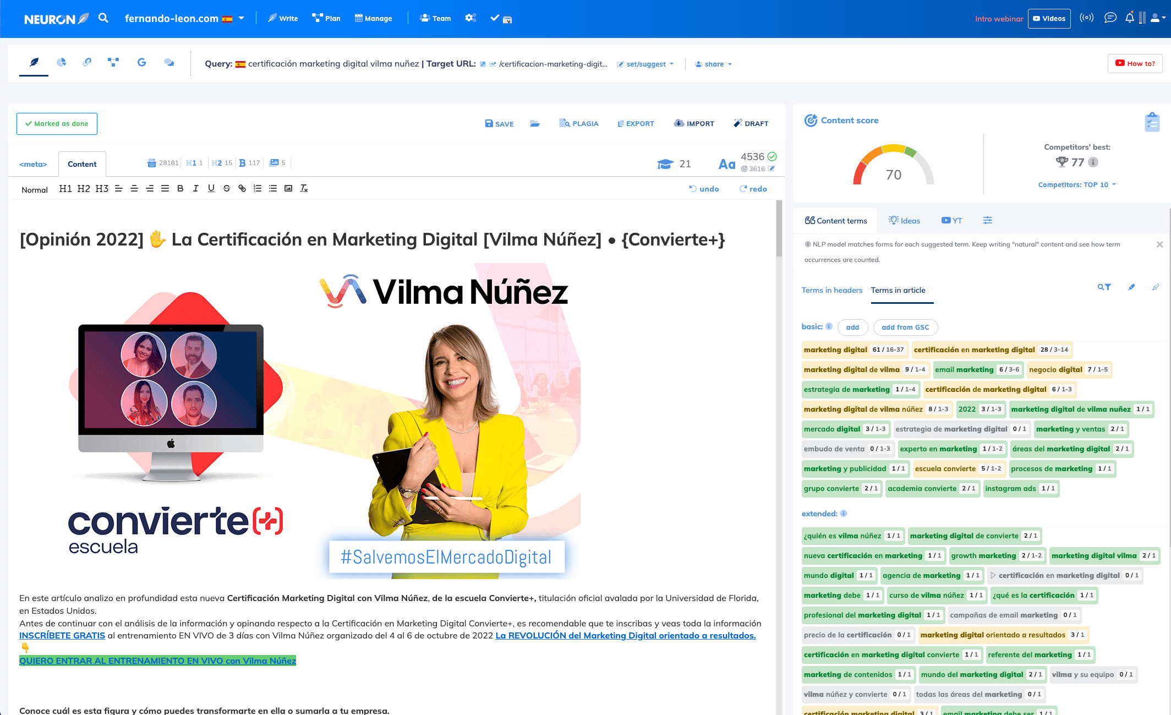Open the fernando-leon.com project dropdown
This screenshot has height=715, width=1171.
(x=184, y=18)
